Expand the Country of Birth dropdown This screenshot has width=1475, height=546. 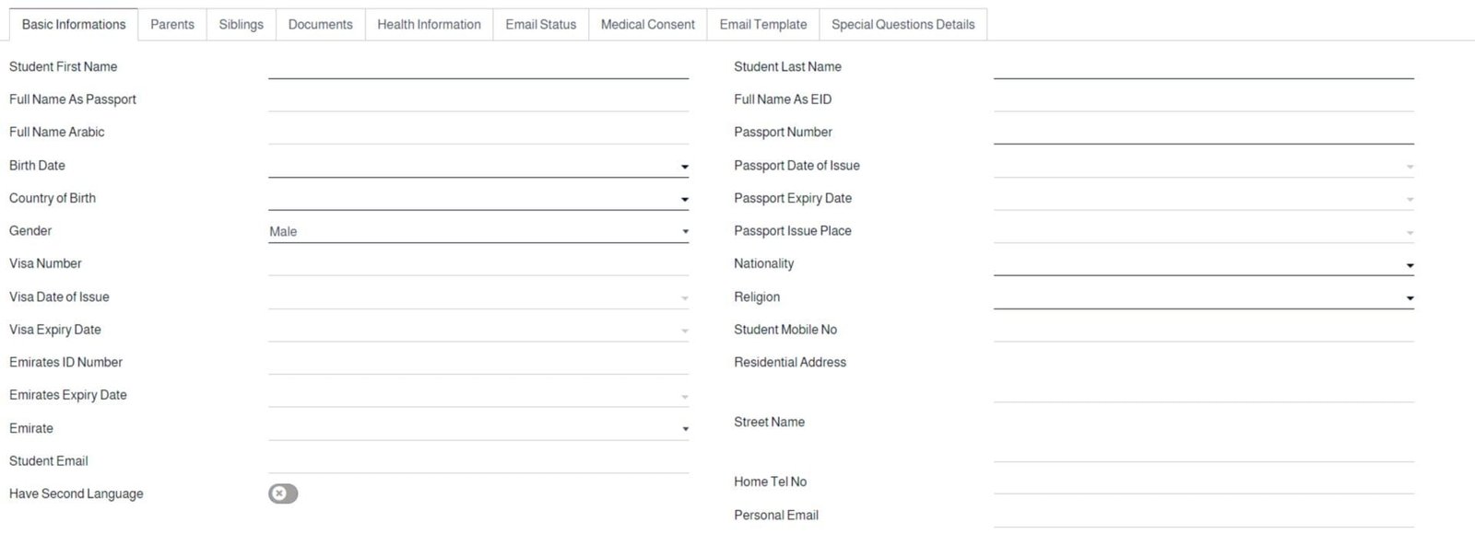(478, 199)
